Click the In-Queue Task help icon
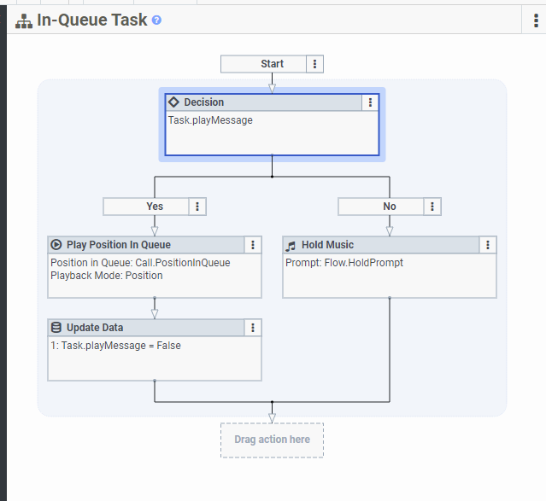Viewport: 546px width, 501px height. (156, 20)
